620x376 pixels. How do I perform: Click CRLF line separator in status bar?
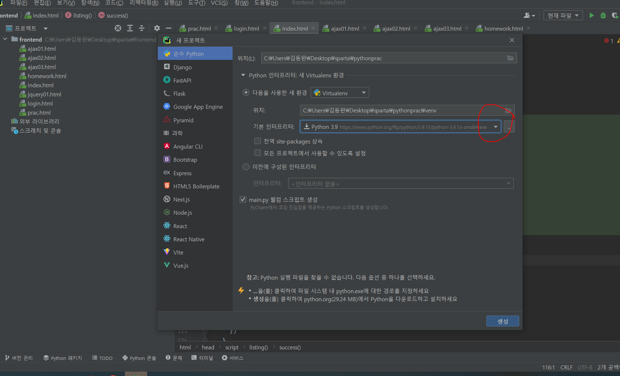566,367
